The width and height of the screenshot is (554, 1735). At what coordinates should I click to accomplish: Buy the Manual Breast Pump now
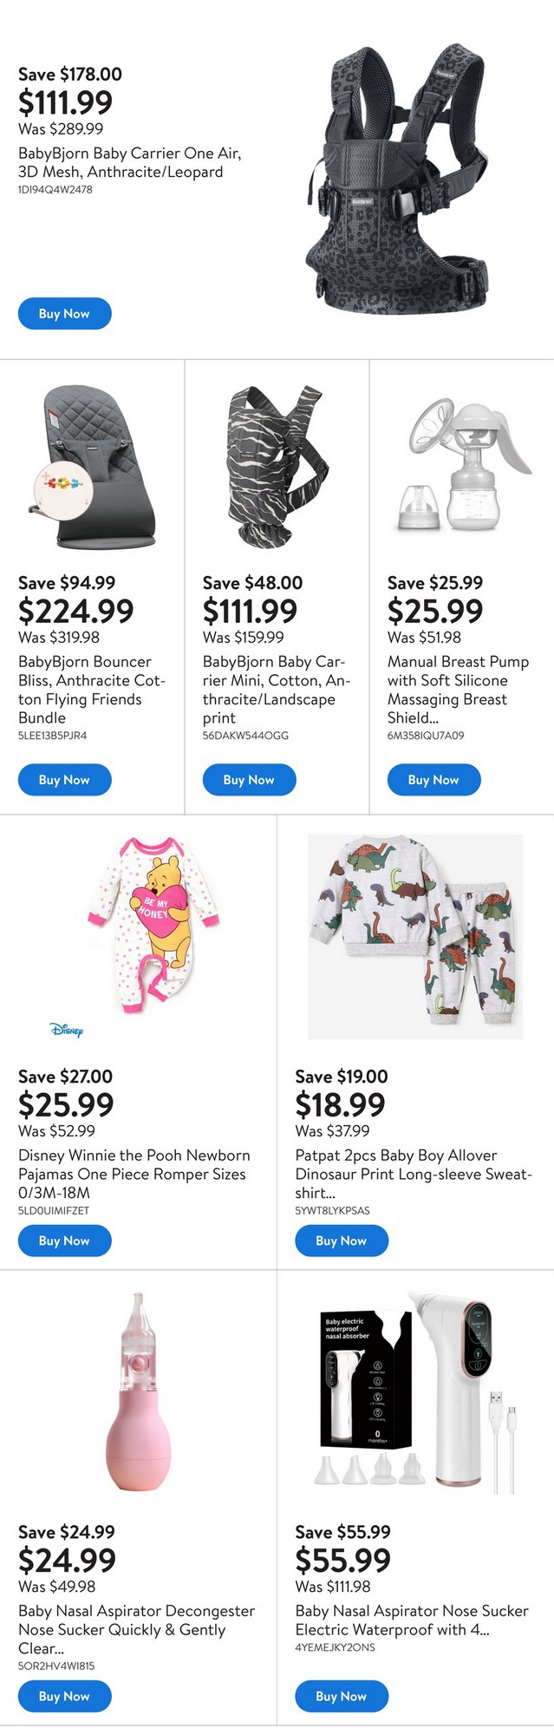[433, 780]
